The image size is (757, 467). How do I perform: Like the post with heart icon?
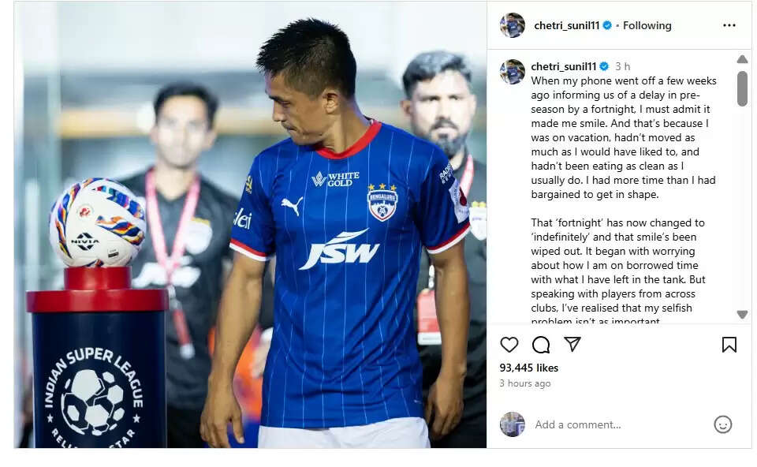click(x=509, y=345)
